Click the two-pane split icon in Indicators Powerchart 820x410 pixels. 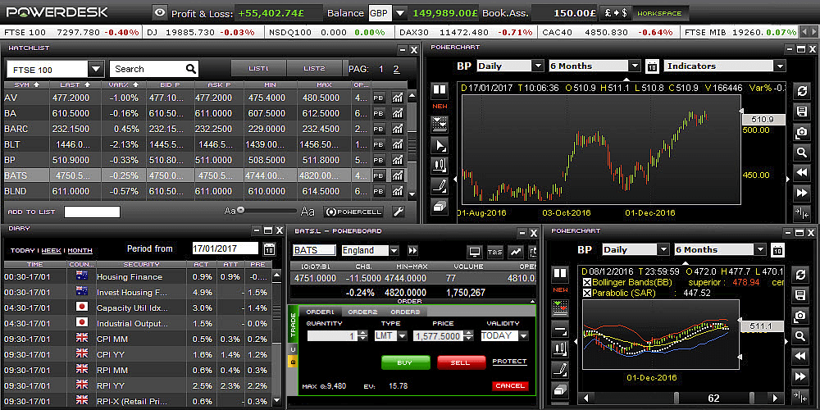click(x=440, y=90)
